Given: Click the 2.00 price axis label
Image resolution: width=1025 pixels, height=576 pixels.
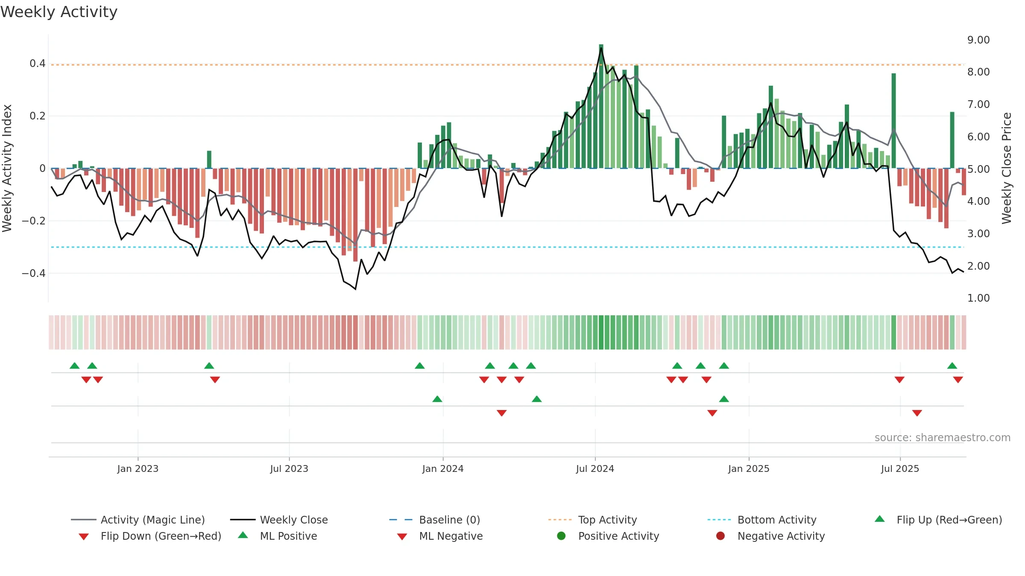Looking at the screenshot, I should (978, 266).
